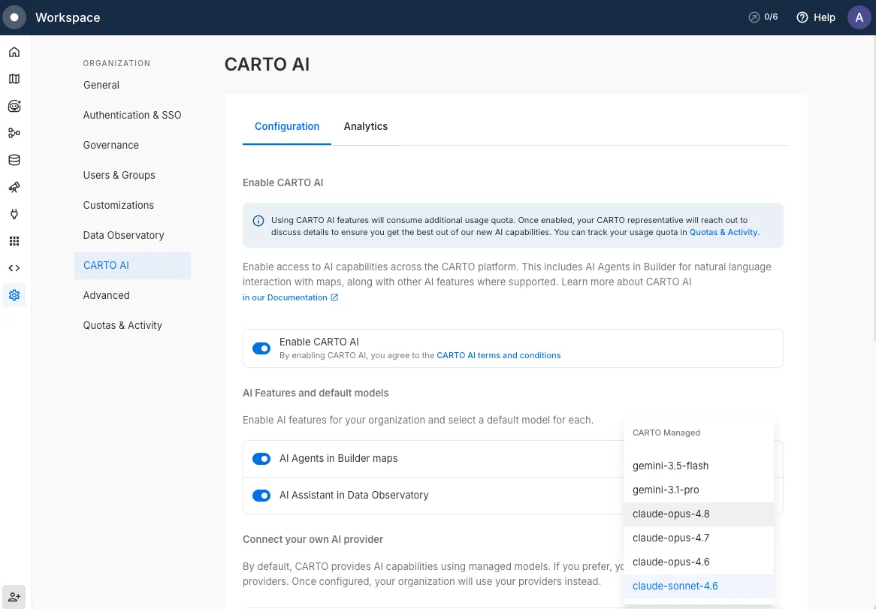
Task: Open the Workflows icon in sidebar
Action: [x=14, y=133]
